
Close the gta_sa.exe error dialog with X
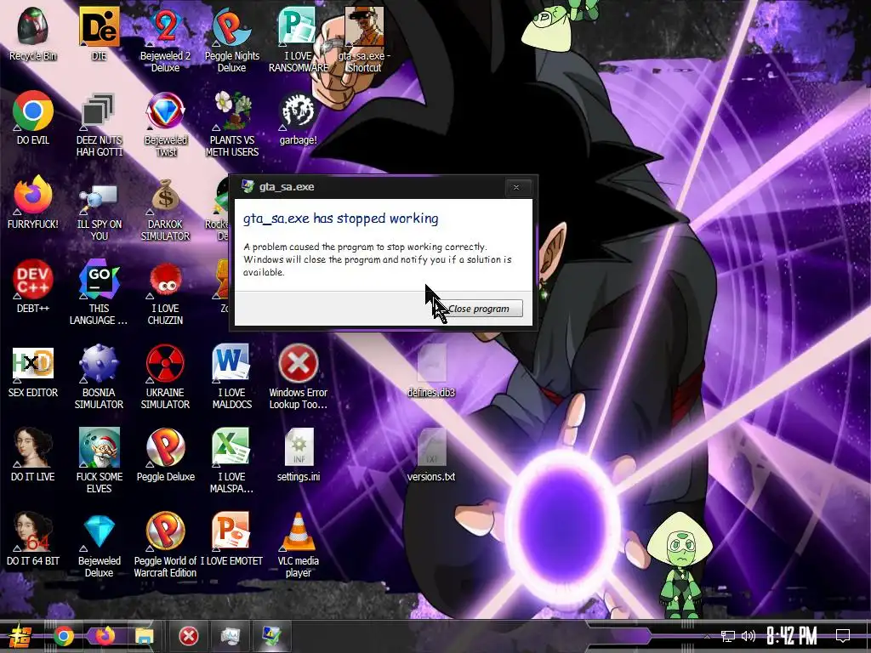point(516,187)
